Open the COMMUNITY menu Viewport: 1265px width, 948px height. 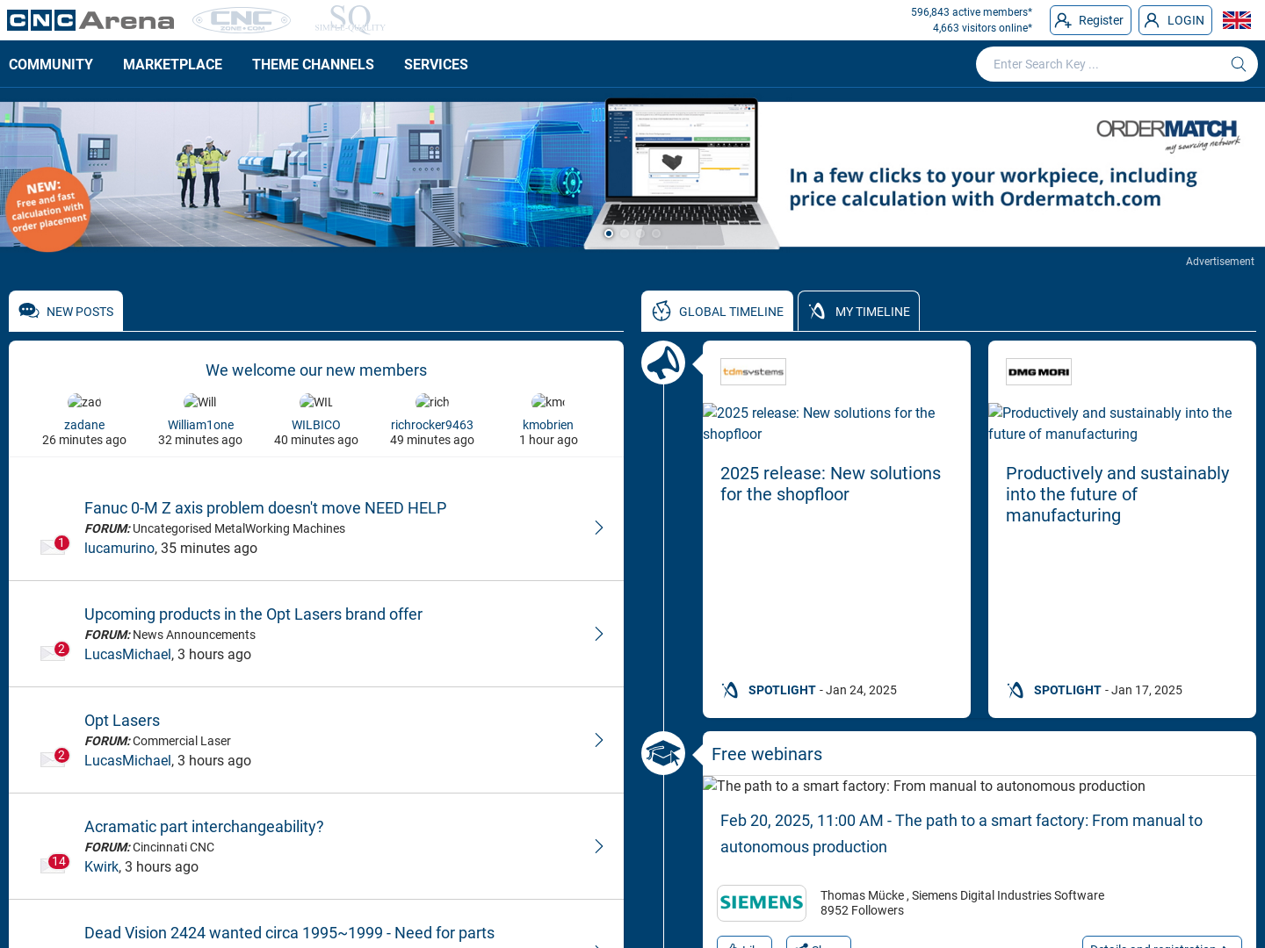click(x=51, y=64)
